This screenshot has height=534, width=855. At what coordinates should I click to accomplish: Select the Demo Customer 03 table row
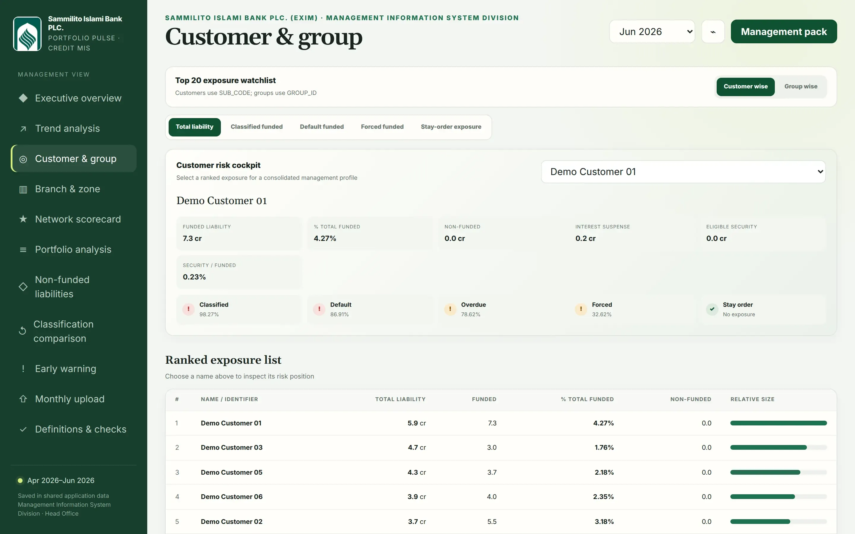(x=501, y=448)
